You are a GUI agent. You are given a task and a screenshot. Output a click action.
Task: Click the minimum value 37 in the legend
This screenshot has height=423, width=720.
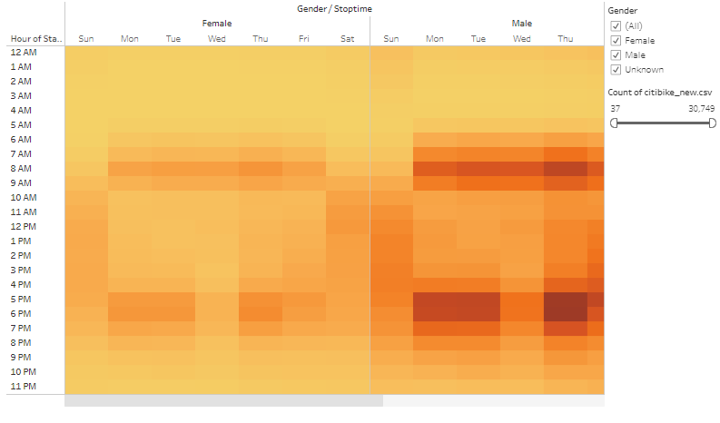click(x=616, y=109)
